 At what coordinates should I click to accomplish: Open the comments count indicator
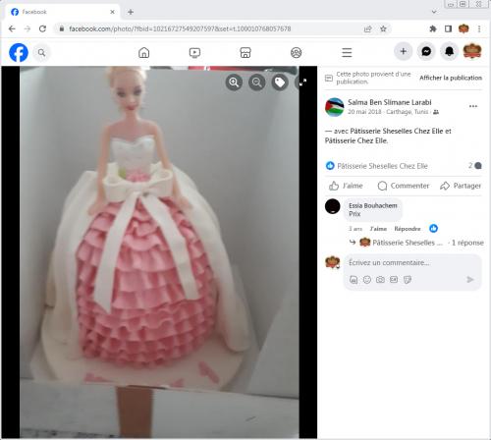pyautogui.click(x=474, y=166)
